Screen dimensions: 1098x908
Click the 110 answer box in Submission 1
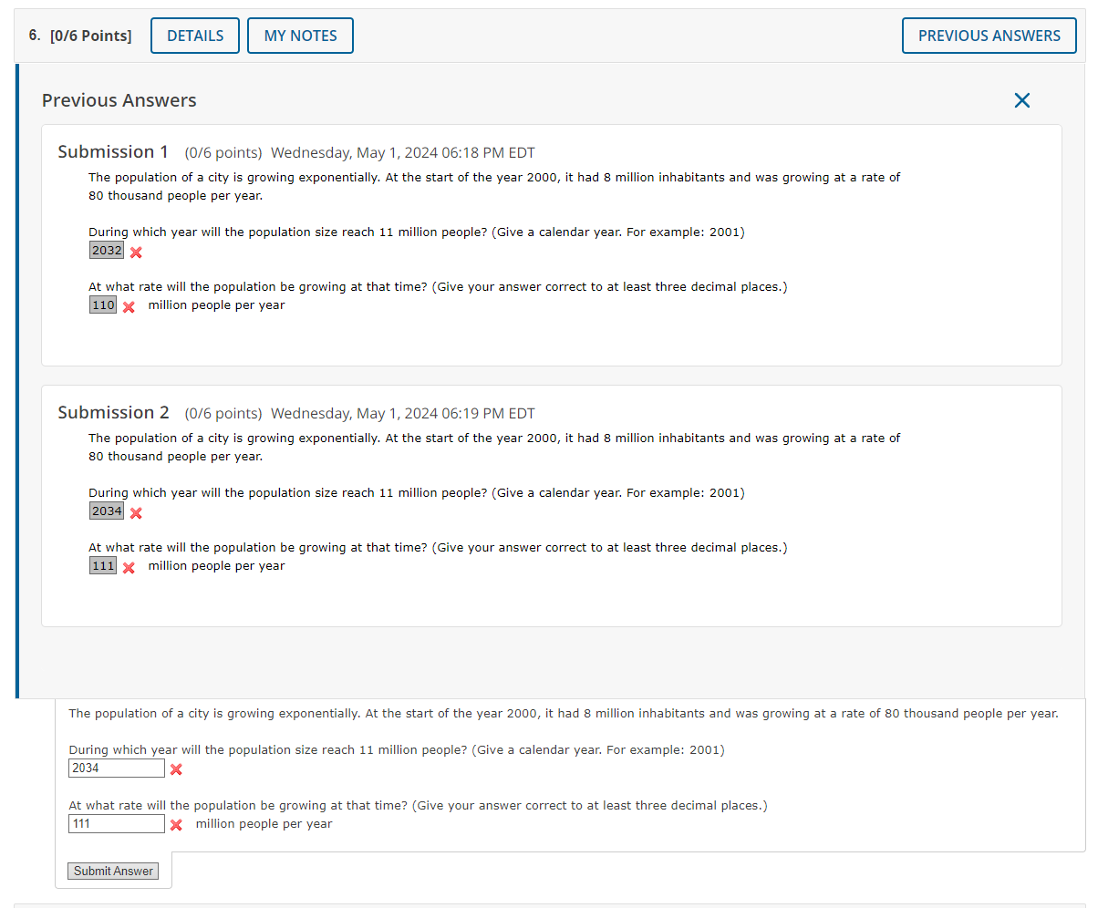click(x=103, y=304)
